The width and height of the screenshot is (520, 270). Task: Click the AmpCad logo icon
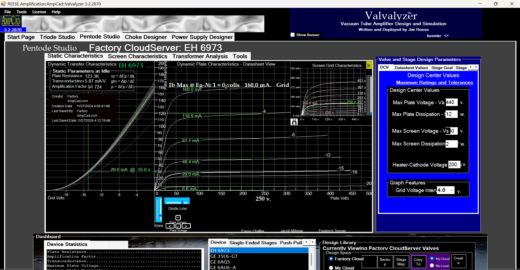coord(11,21)
